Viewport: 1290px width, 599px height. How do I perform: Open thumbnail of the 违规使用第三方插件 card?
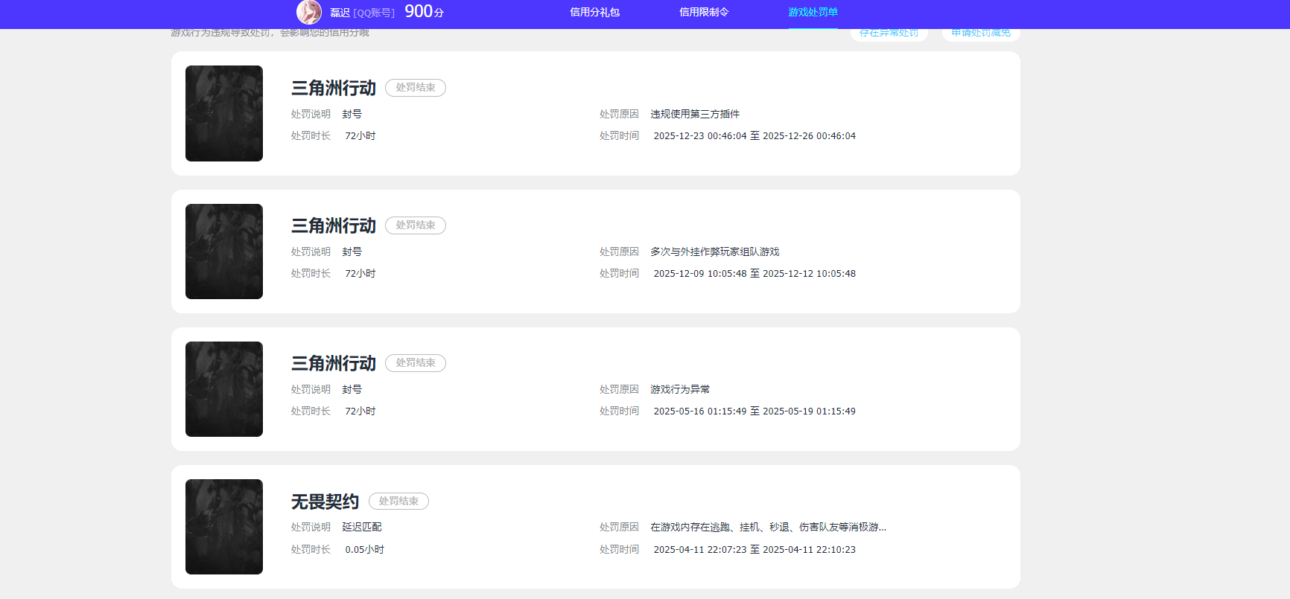pos(224,113)
